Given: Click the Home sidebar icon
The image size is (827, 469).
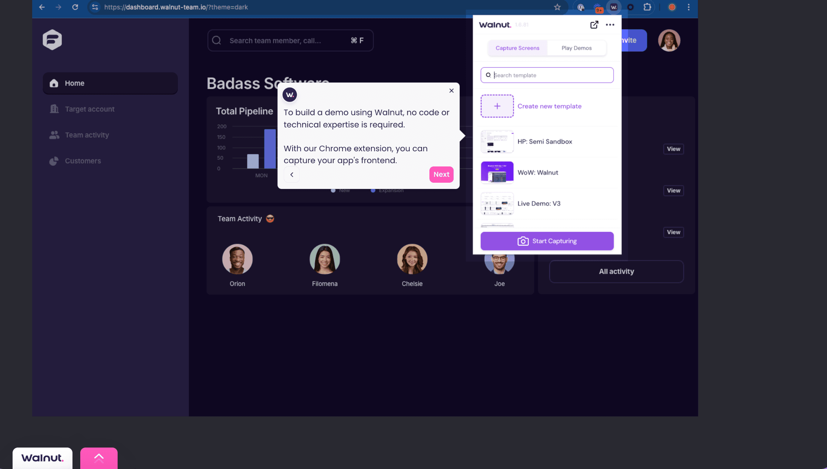Looking at the screenshot, I should [54, 83].
